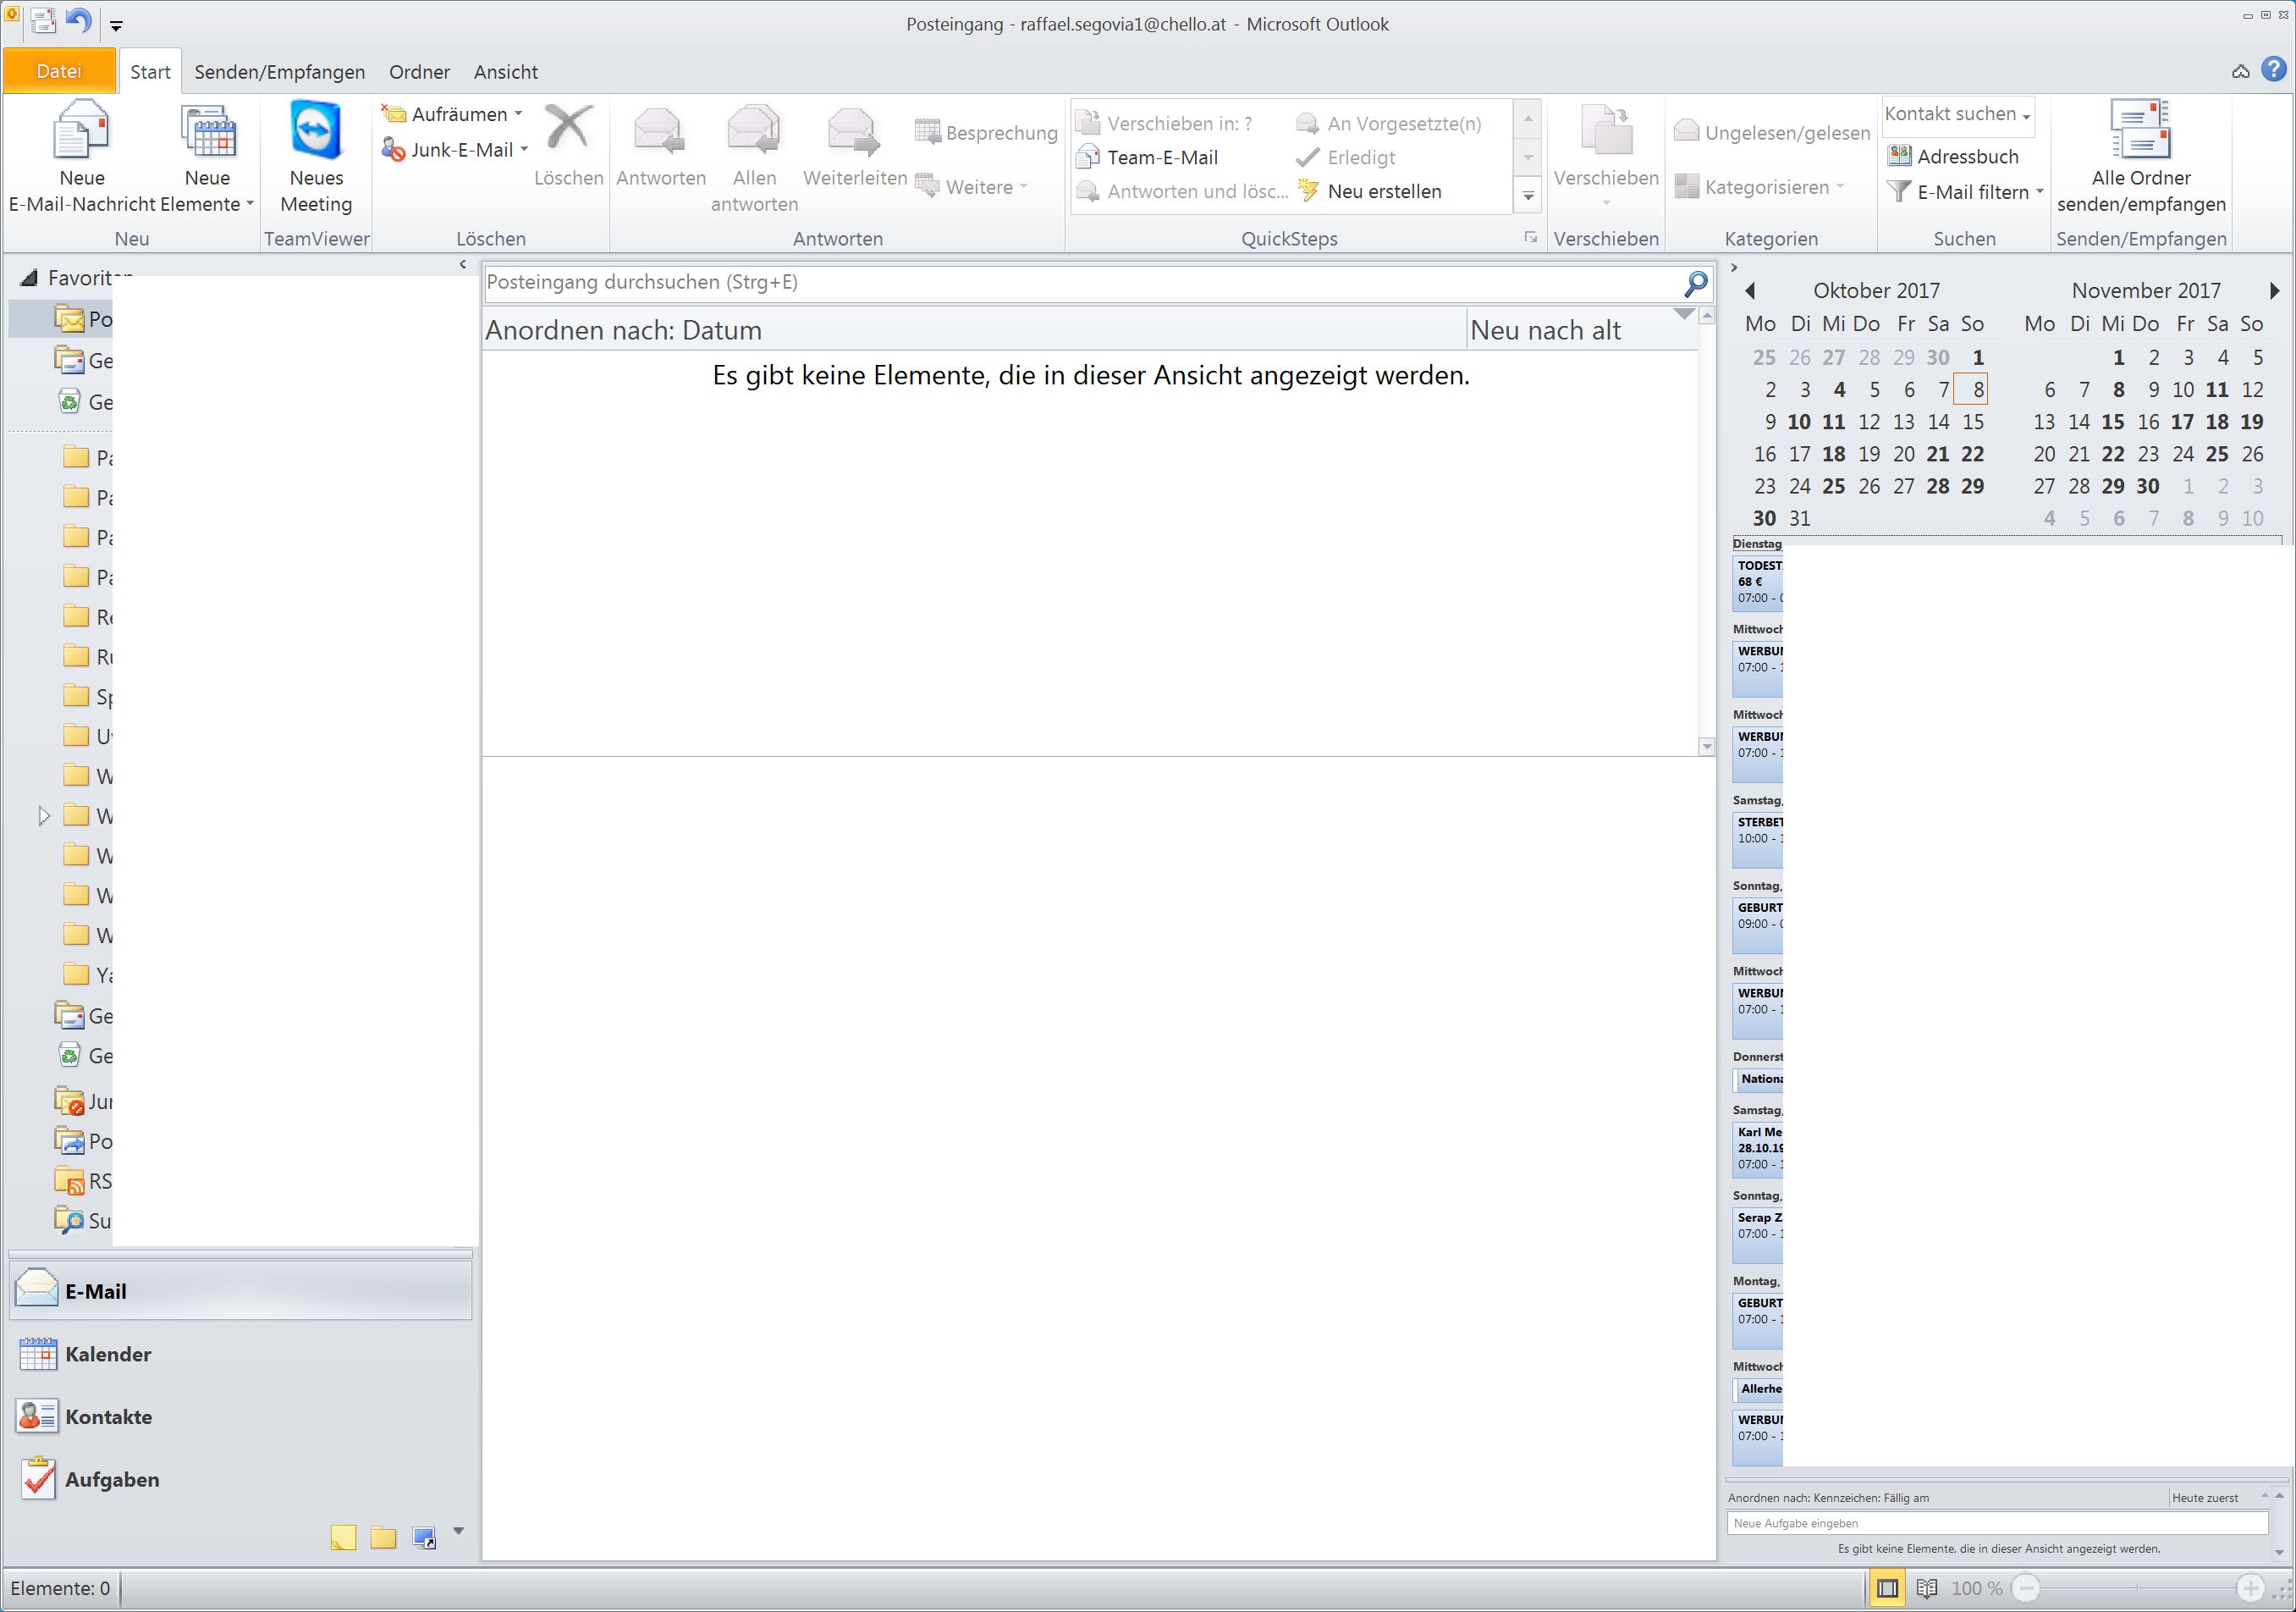
Task: Click the Outlook help question mark icon
Action: (2274, 69)
